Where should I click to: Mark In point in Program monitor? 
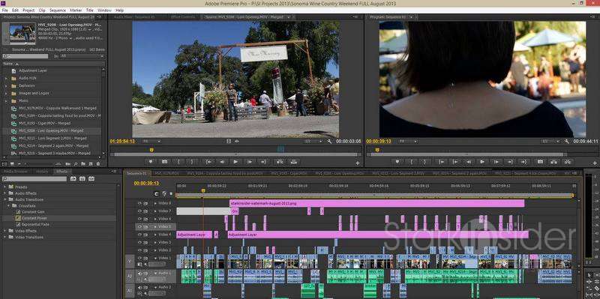pos(411,162)
